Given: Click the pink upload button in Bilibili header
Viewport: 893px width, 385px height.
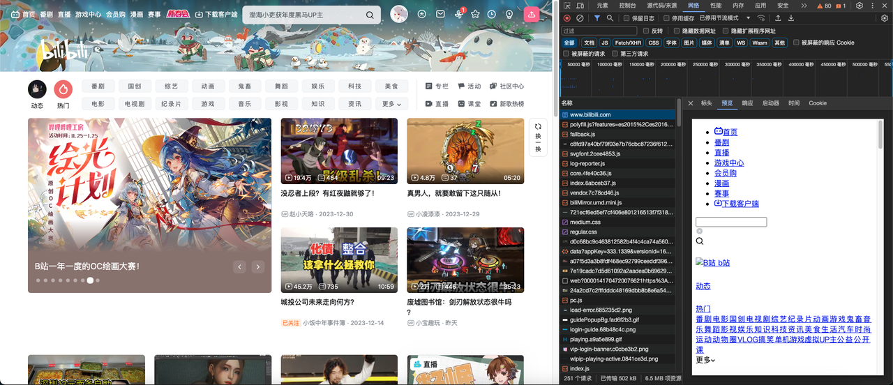Looking at the screenshot, I should pos(532,14).
